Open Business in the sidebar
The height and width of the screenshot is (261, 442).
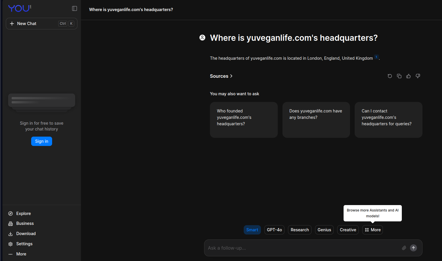click(21, 223)
